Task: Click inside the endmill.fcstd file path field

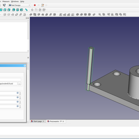Action: (x=9, y=84)
